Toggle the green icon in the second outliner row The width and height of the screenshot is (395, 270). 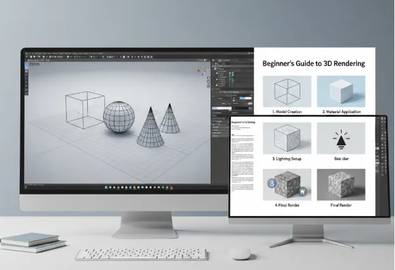232,76
